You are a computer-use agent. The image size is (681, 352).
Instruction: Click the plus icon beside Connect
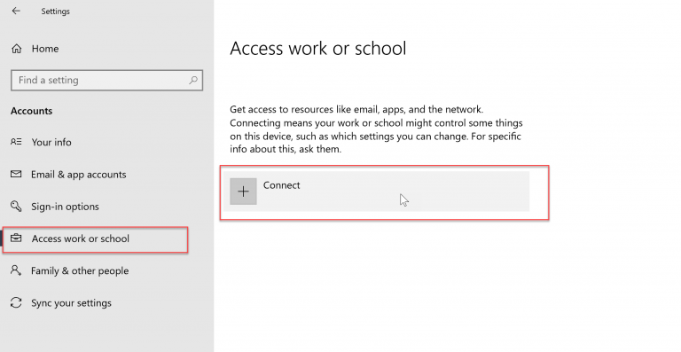coord(243,191)
